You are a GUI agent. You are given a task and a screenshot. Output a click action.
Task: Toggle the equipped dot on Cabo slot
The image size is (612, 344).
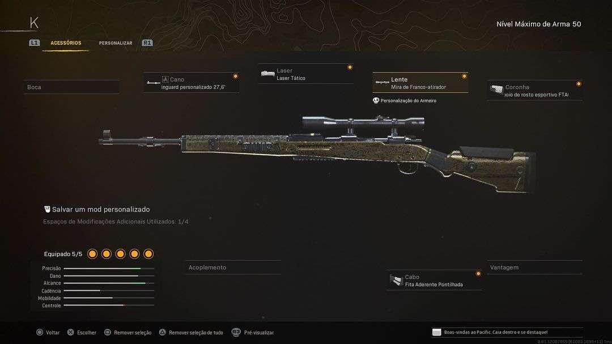(x=478, y=274)
